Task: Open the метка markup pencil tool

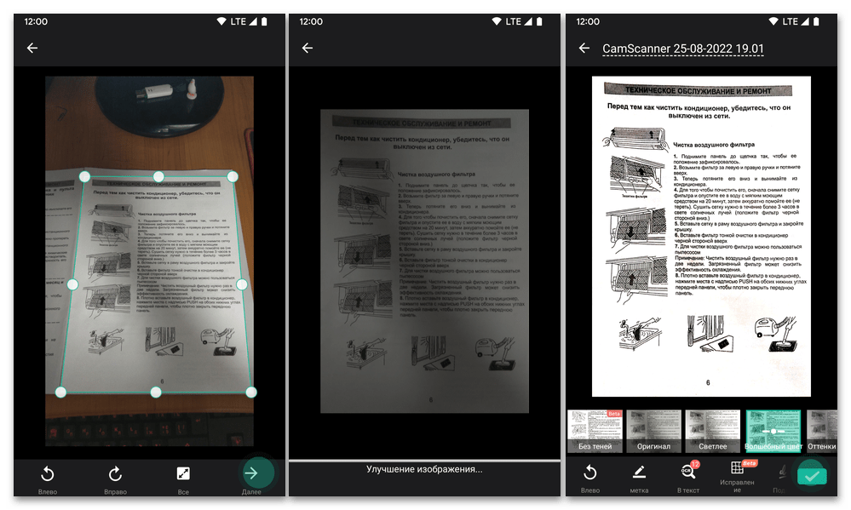Action: 639,473
